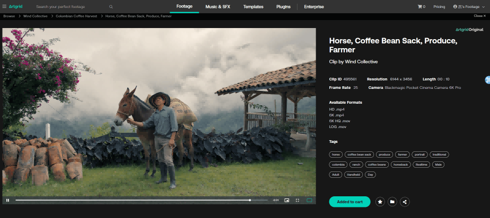Open the Templates tab
Viewport: 490px width, 218px height.
253,7
